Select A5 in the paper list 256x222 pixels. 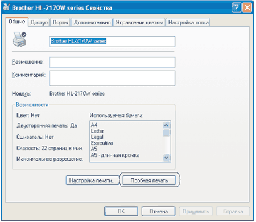click(x=94, y=149)
